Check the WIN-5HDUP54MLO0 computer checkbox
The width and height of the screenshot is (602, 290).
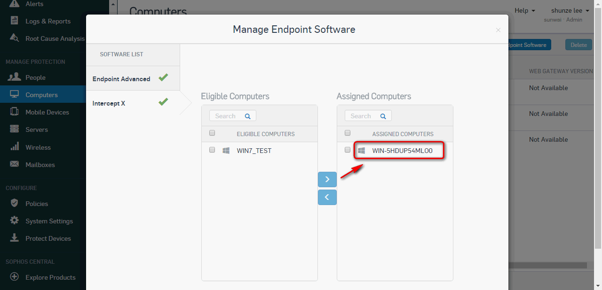(348, 150)
